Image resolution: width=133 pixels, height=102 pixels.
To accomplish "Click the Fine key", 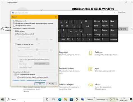I will coord(96,26).
